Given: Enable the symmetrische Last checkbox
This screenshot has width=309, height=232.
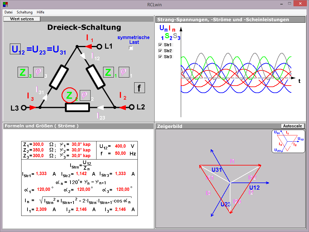Looking at the screenshot, I should coord(131,48).
